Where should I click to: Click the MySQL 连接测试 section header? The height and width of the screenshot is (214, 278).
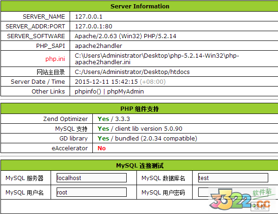[140, 166]
